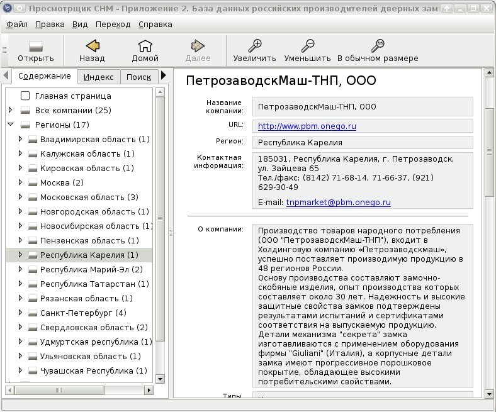Expand Свердловская область (2) branch
This screenshot has width=496, height=412.
coord(20,327)
